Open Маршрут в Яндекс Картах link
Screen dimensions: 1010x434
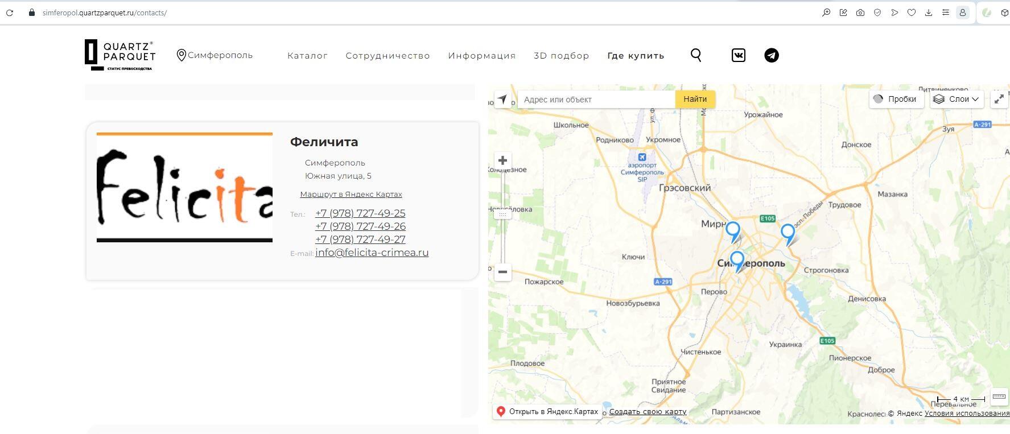(x=351, y=195)
